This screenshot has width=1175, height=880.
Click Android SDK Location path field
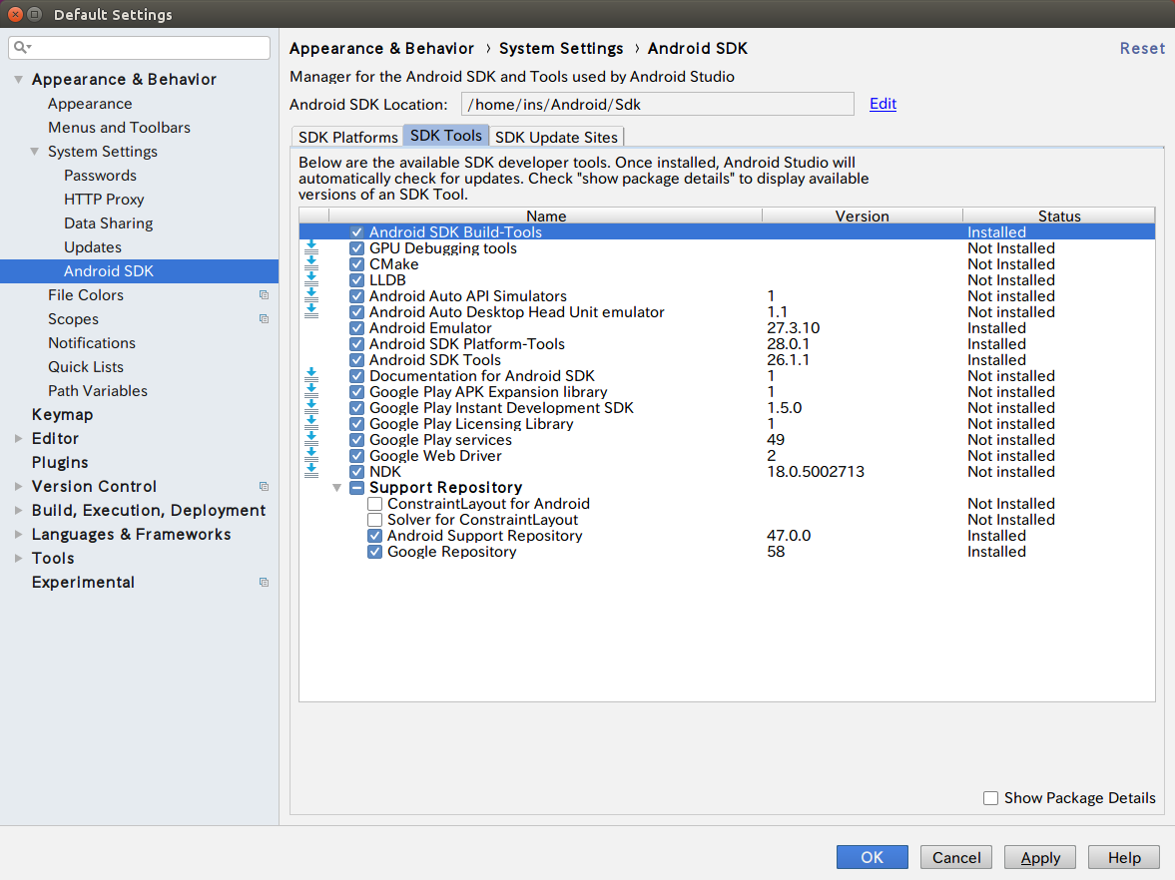click(657, 104)
